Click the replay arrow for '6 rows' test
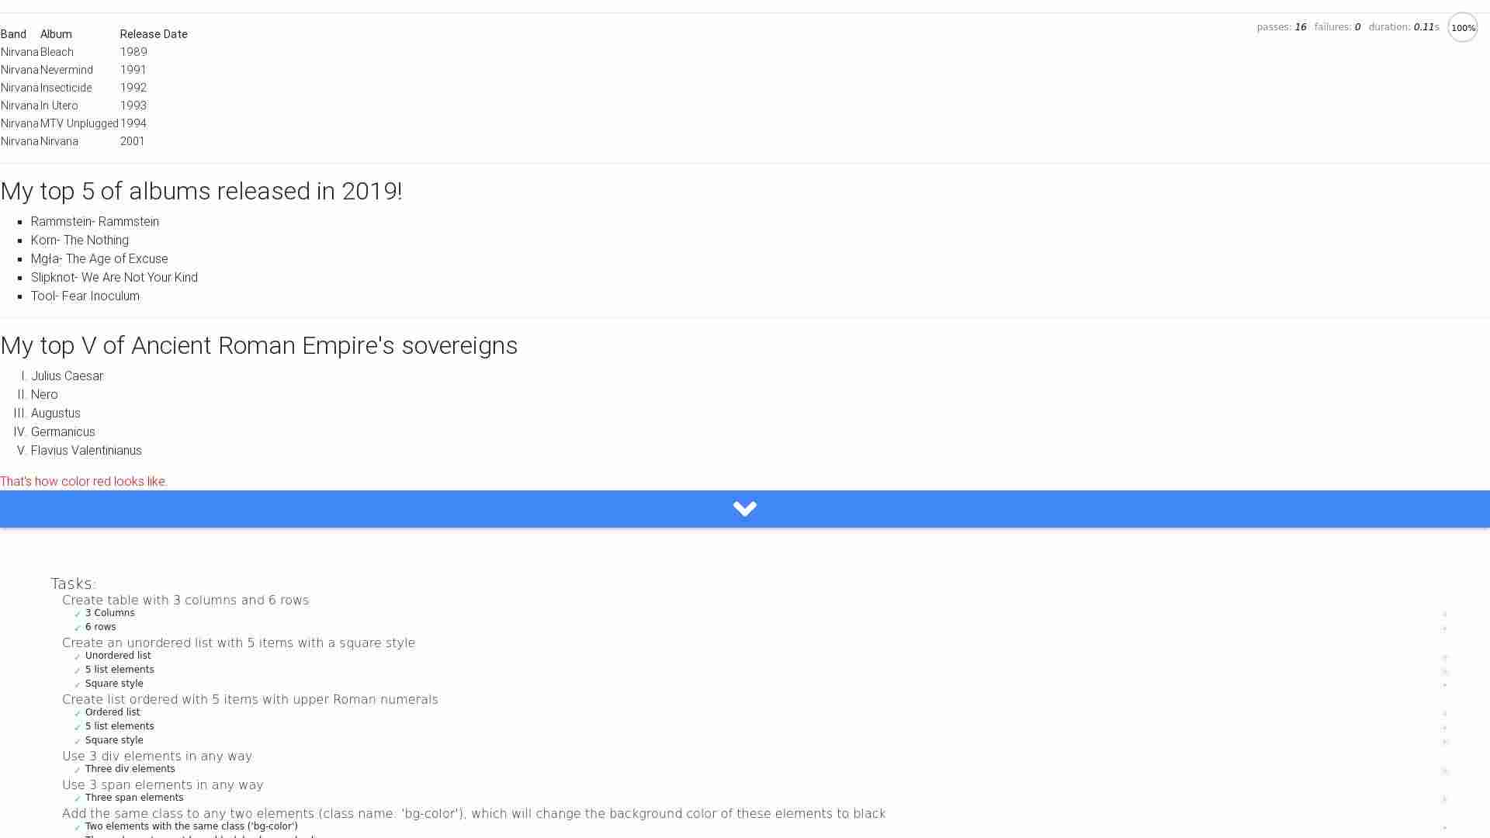The image size is (1490, 838). tap(1444, 628)
